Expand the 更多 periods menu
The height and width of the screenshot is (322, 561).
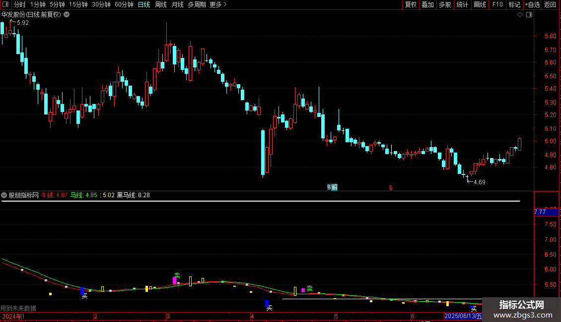coord(218,4)
